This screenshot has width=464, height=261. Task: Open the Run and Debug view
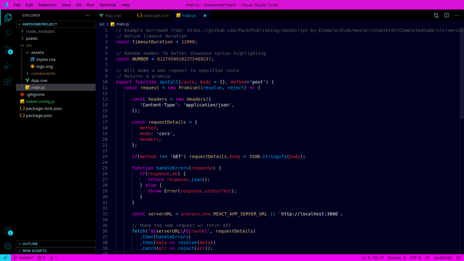tap(8, 66)
